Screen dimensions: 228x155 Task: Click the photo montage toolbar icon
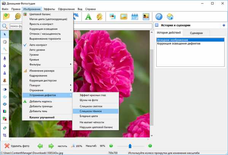112,17
